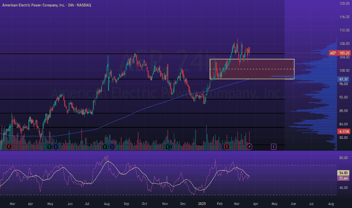Image resolution: width=352 pixels, height=208 pixels.
Task: Click the 2025 year label on the time axis
Action: point(202,204)
